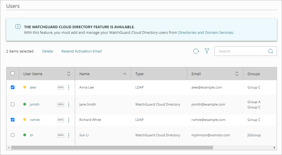
Task: Sort by the User Name column arrows
Action: click(x=69, y=74)
